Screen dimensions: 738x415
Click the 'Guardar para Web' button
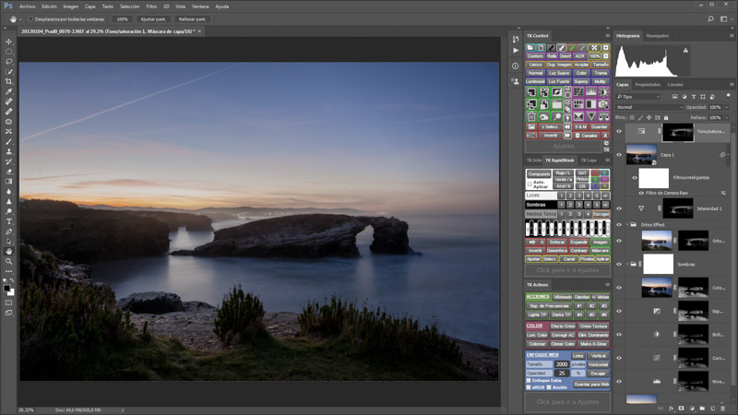click(590, 384)
